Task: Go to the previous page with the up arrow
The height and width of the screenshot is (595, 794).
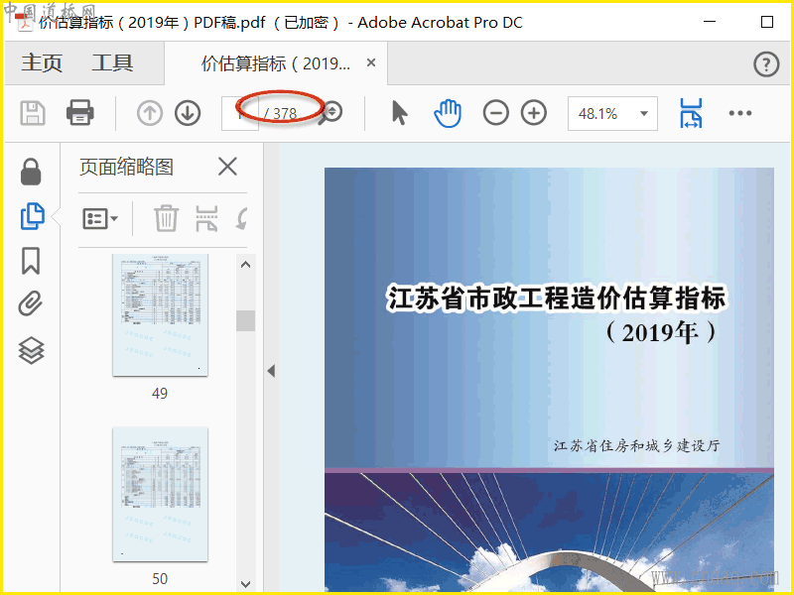Action: [150, 113]
